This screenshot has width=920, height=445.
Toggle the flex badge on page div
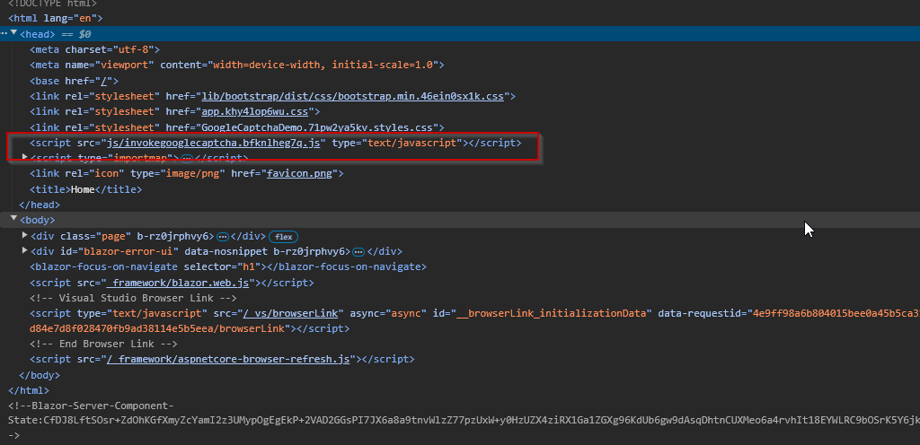coord(283,237)
